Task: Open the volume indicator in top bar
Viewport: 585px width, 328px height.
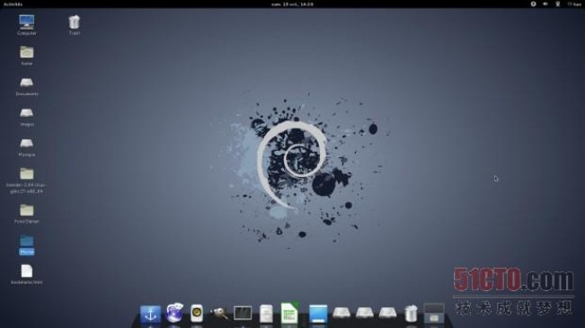Action: [x=545, y=4]
